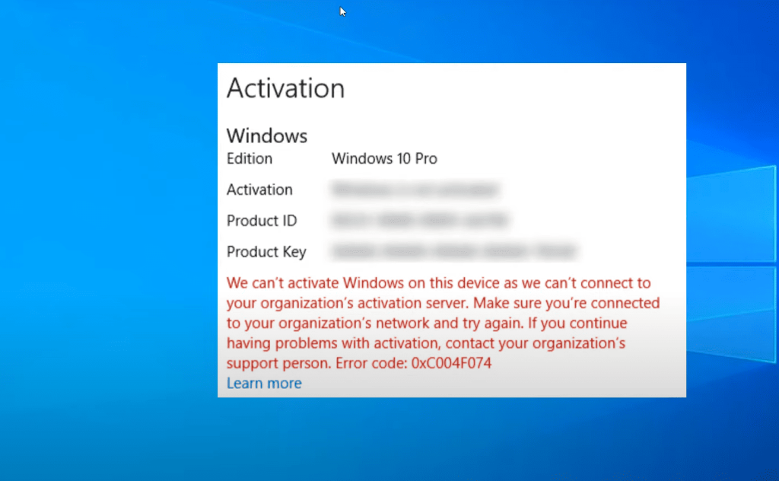The image size is (779, 481).
Task: Select the Edition label
Action: pos(249,159)
